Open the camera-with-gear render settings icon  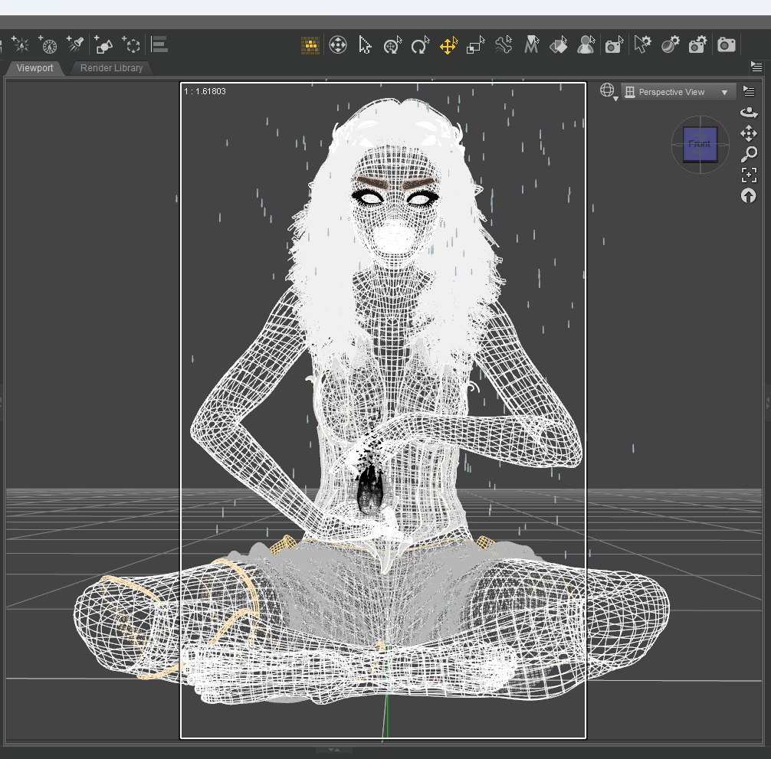coord(697,44)
